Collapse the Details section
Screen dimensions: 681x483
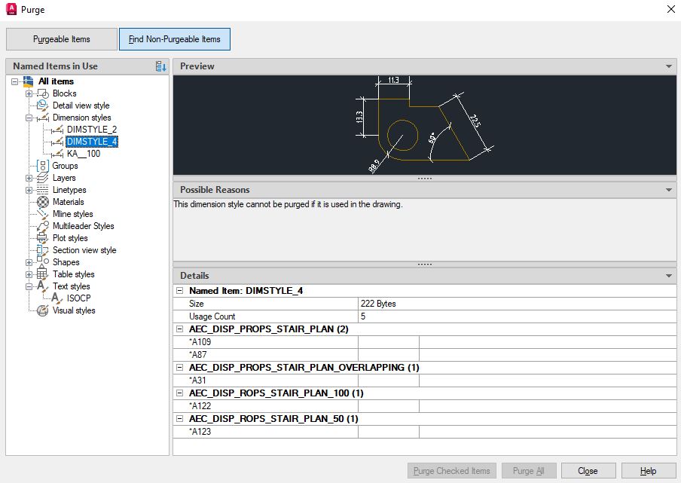668,275
